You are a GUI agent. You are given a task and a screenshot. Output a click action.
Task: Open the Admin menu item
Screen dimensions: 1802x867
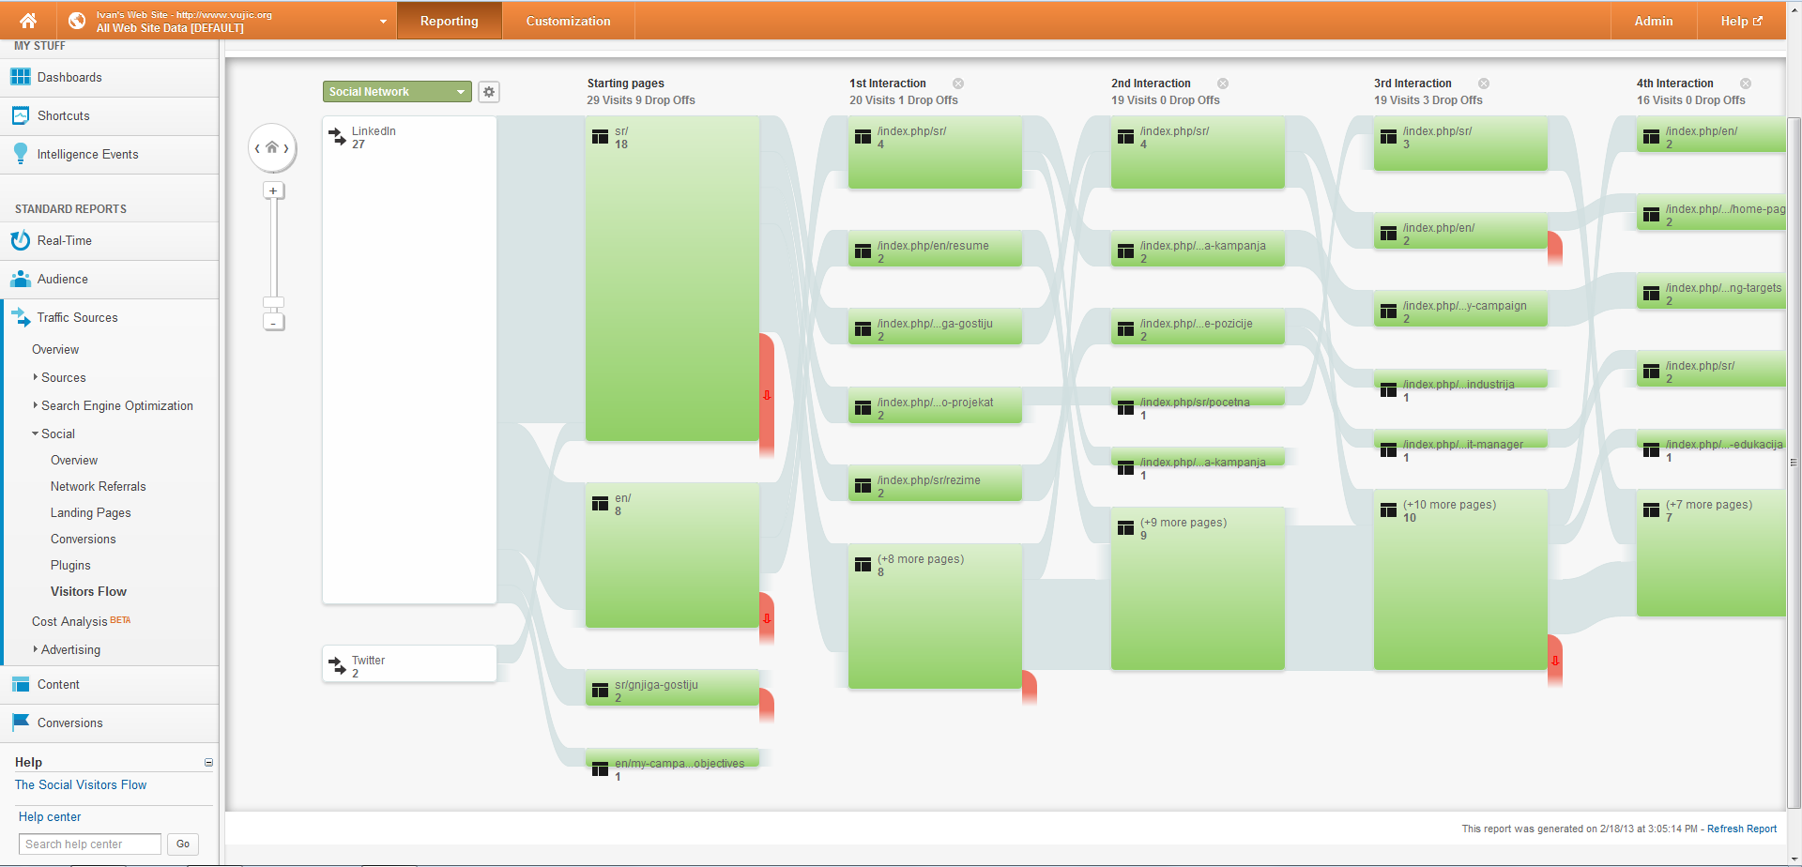point(1653,21)
